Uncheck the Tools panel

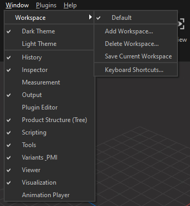(x=50, y=145)
